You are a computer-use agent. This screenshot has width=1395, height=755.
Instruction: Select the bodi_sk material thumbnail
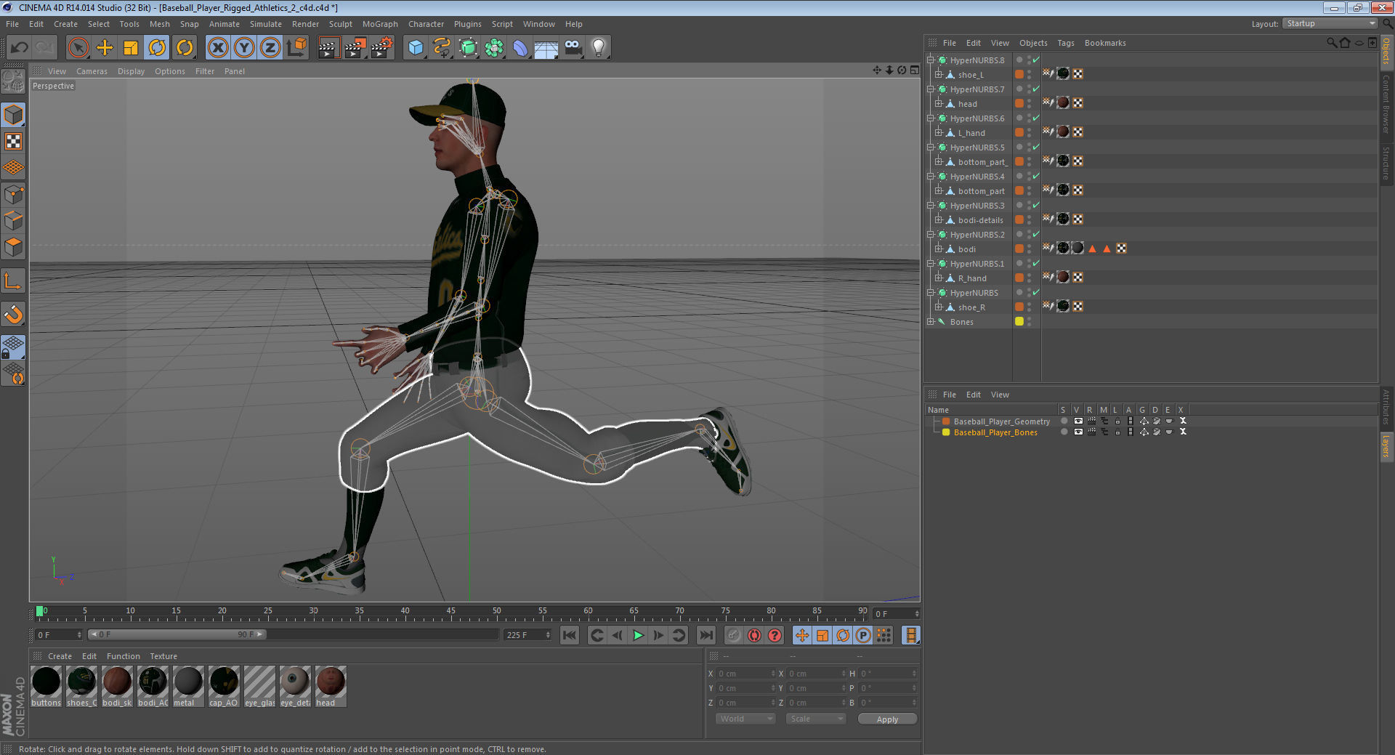(117, 686)
